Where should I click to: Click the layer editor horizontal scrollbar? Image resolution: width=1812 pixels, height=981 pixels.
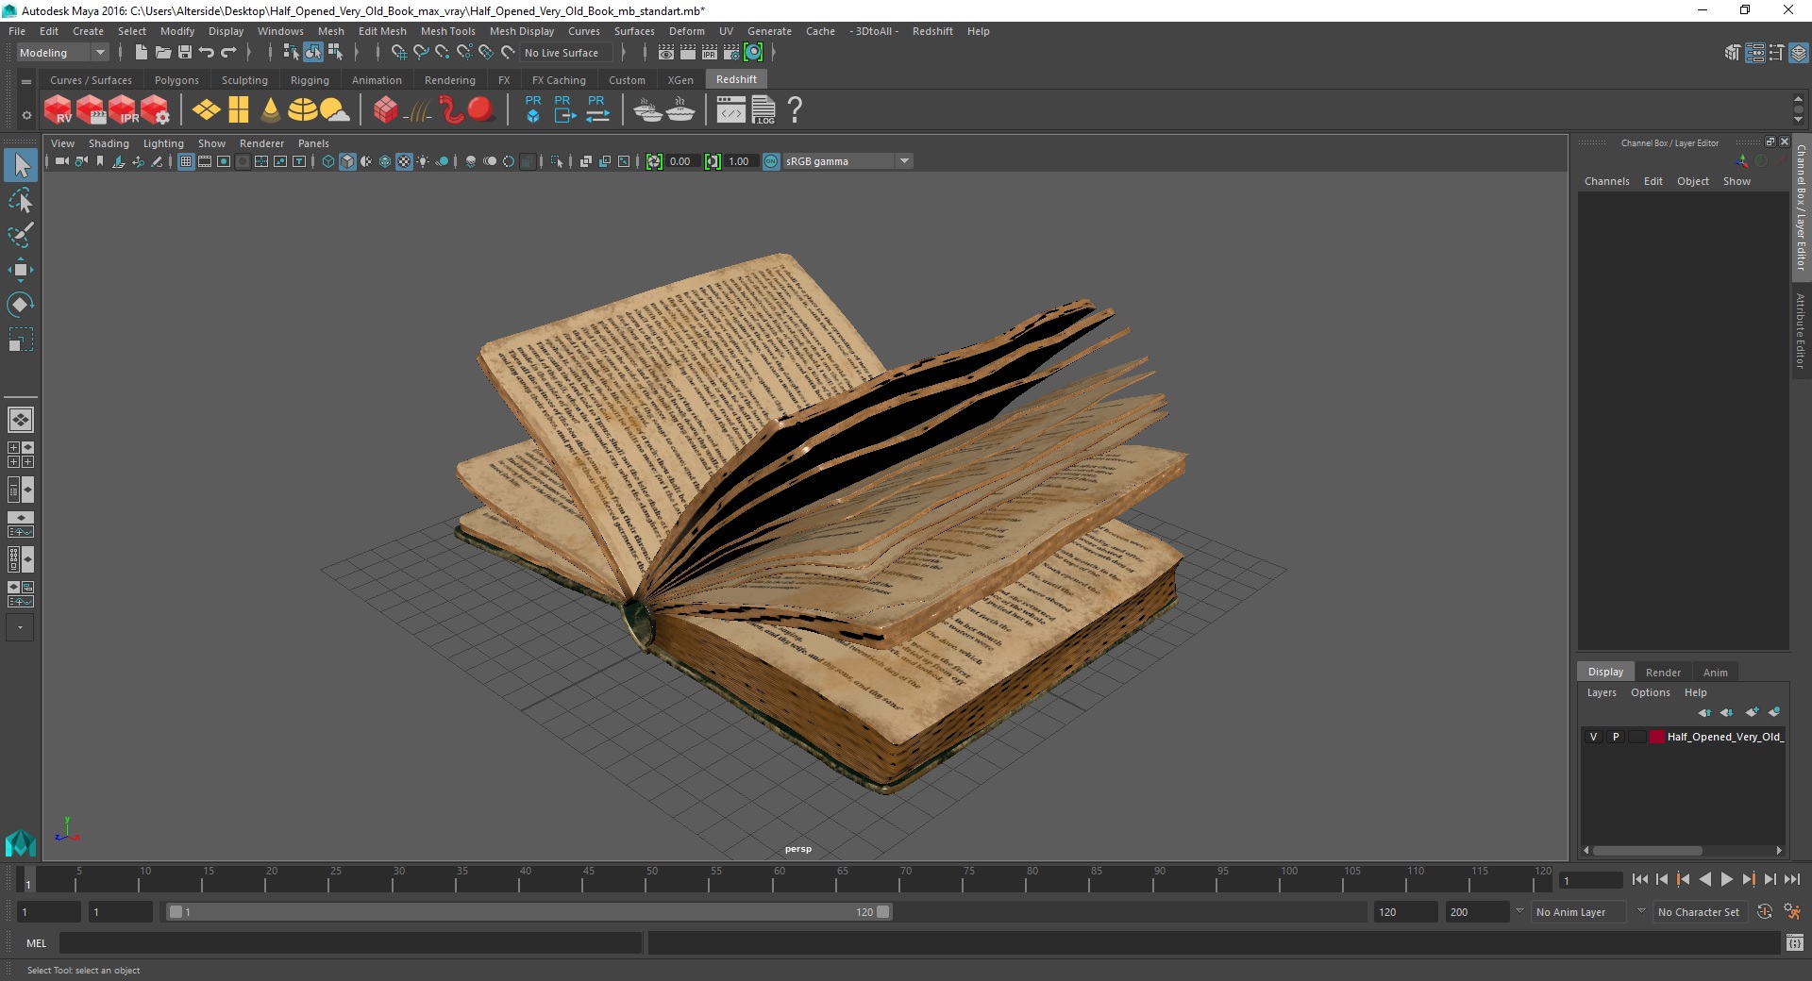click(x=1647, y=850)
